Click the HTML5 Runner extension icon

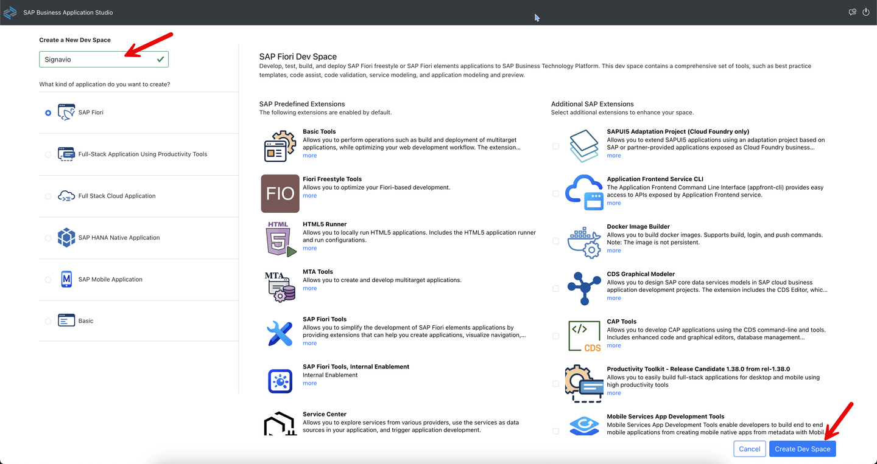tap(280, 239)
